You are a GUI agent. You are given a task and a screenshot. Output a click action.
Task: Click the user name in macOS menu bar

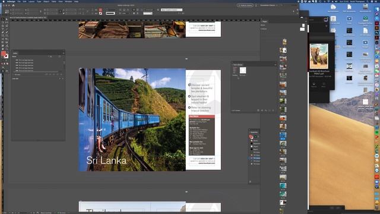point(358,1)
